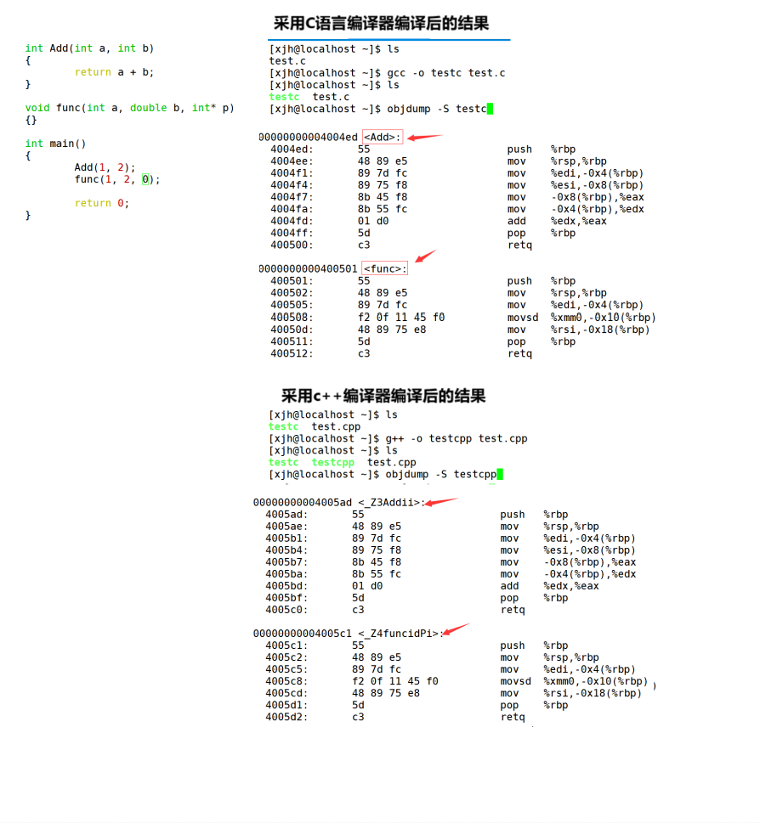The image size is (760, 823).
Task: Click the operand %rsi,-0x18(%rbp) in row 4005cd
Action: tap(593, 693)
